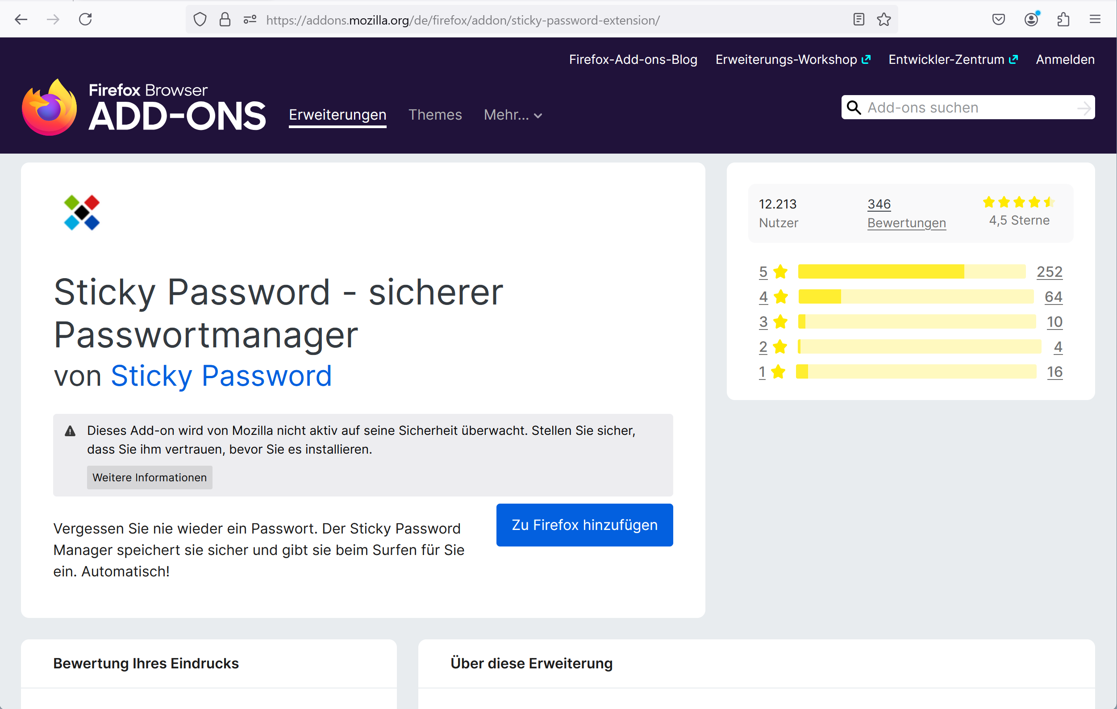
Task: Click the Über diese Erweiterung heading
Action: click(532, 663)
